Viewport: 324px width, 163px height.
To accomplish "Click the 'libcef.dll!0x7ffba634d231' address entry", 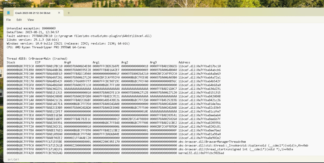I will coord(200,89).
